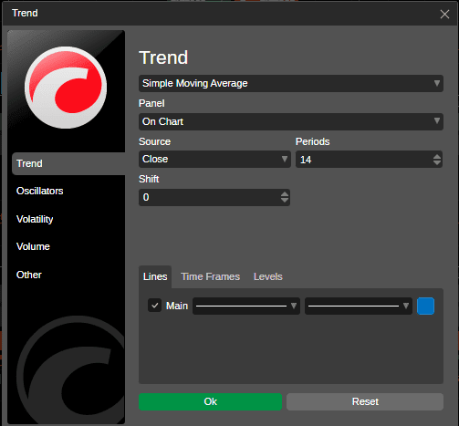459x426 pixels.
Task: Switch to the Time Frames tab
Action: click(210, 276)
